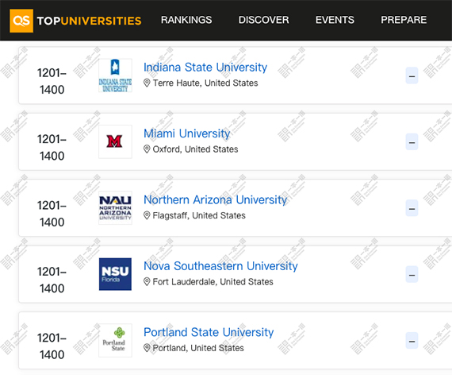Open the Miami University link

(x=187, y=133)
